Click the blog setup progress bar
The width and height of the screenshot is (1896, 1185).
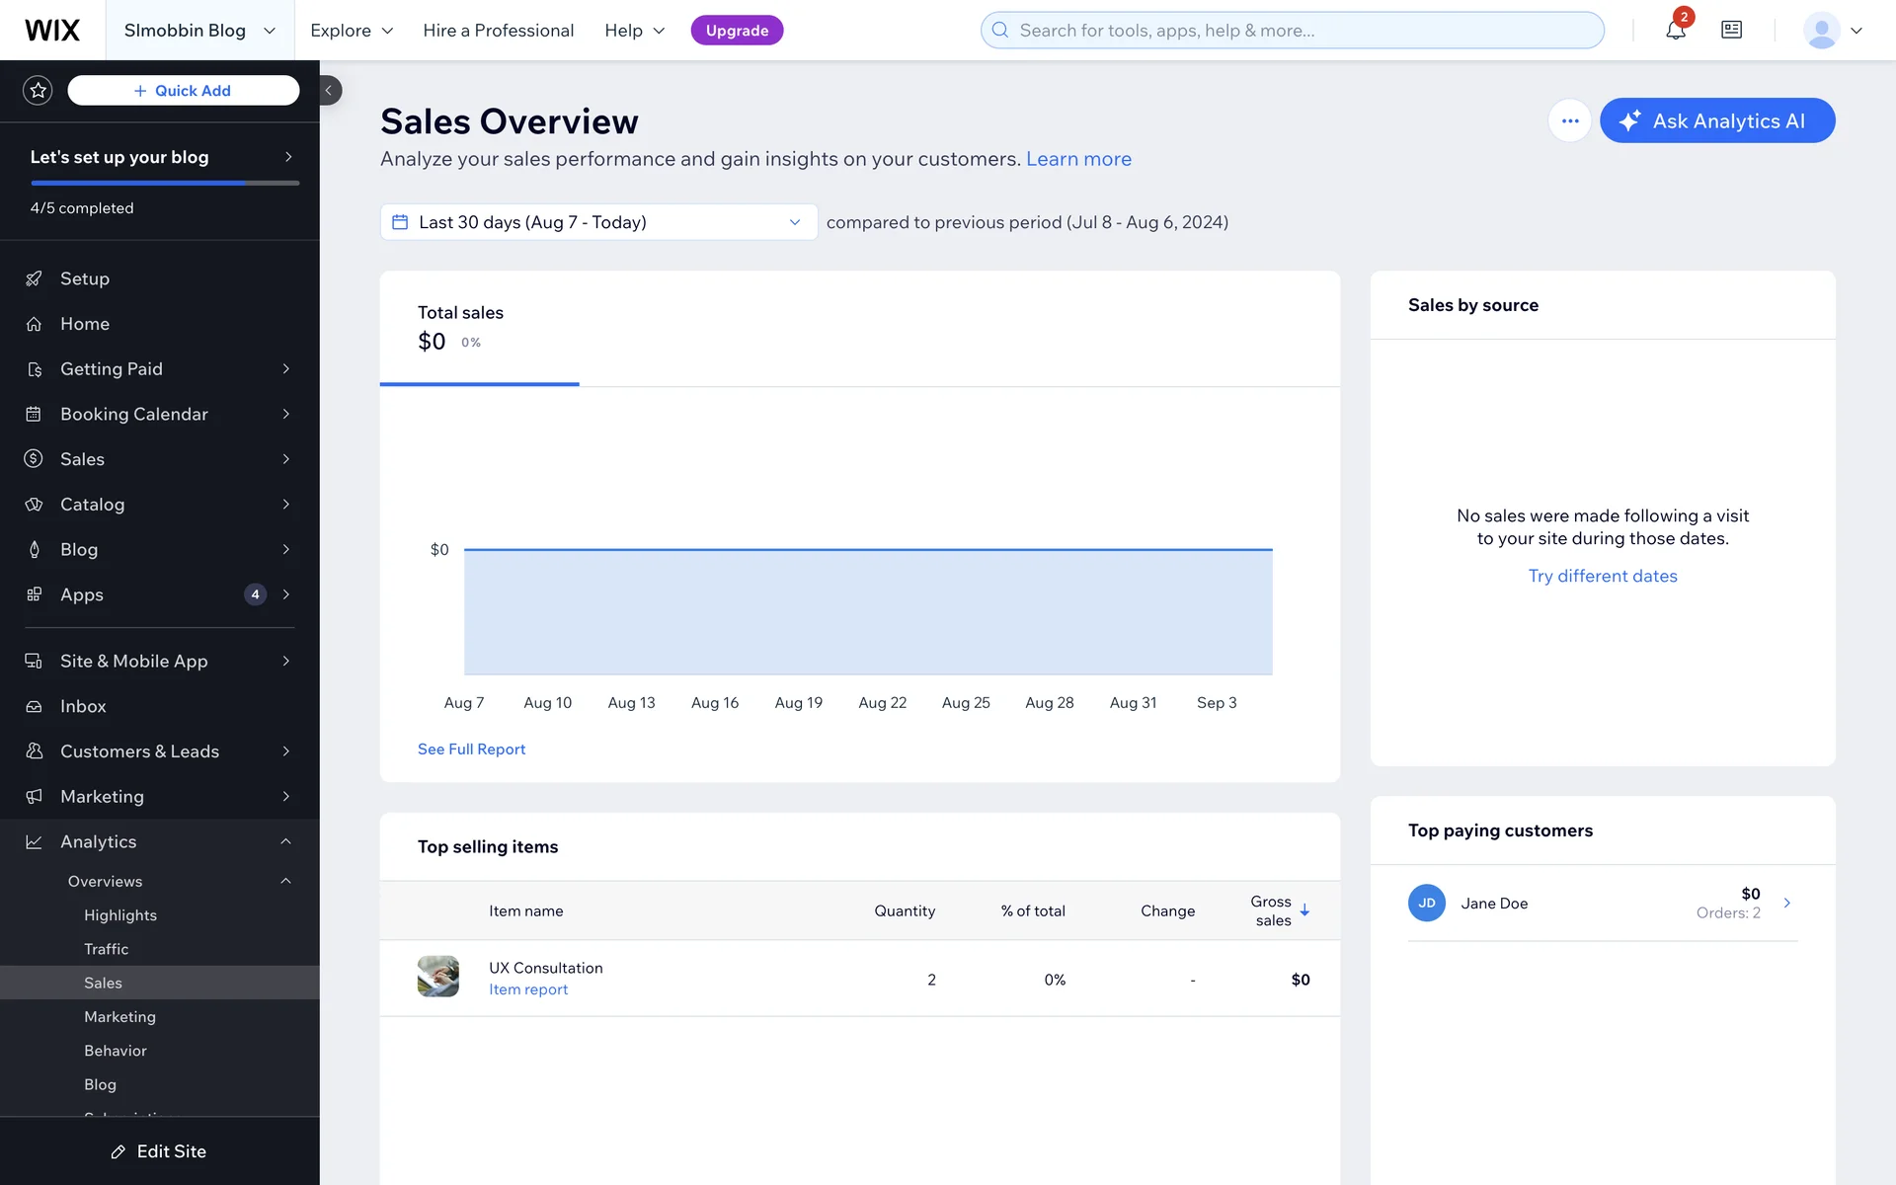pyautogui.click(x=164, y=183)
